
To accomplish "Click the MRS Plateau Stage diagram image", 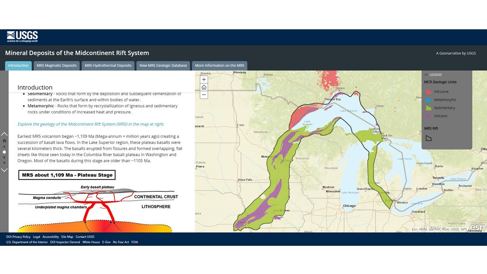I will [x=98, y=201].
